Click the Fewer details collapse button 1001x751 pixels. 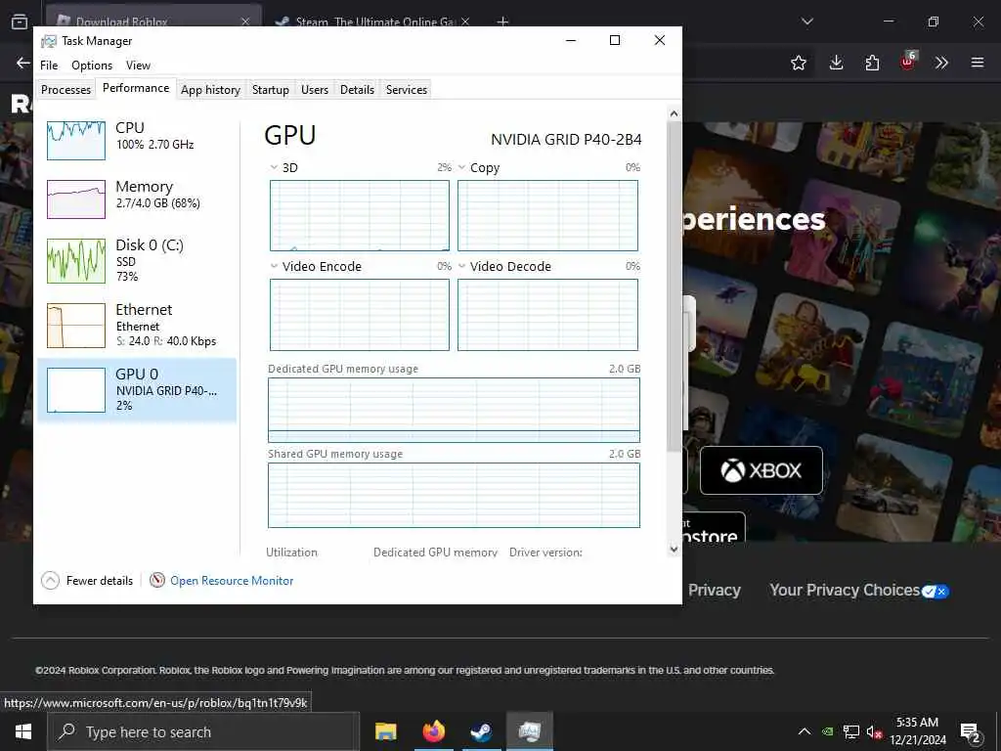click(87, 580)
